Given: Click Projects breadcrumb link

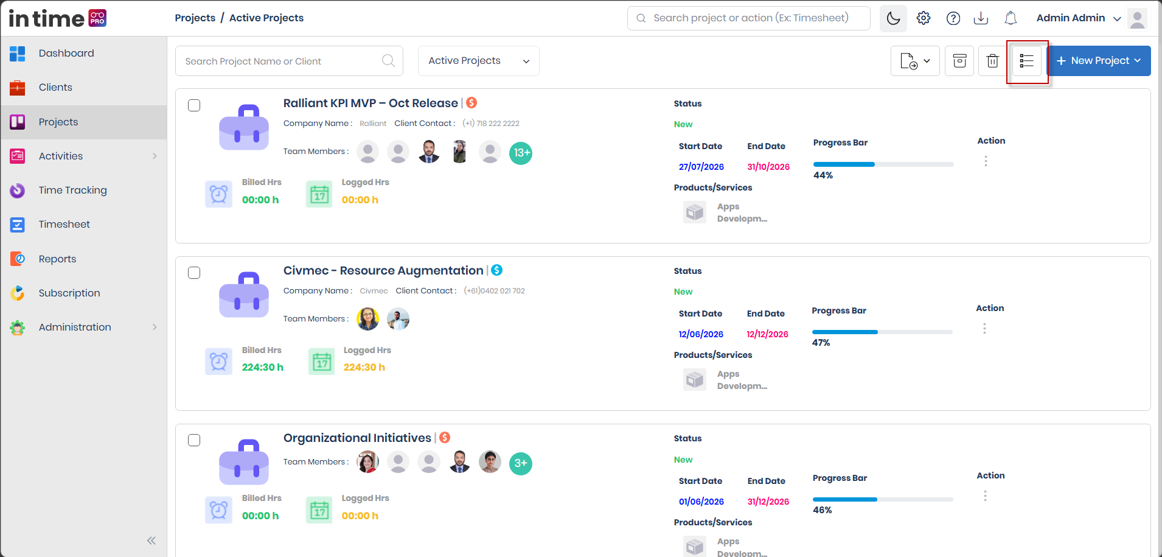Looking at the screenshot, I should (x=195, y=18).
